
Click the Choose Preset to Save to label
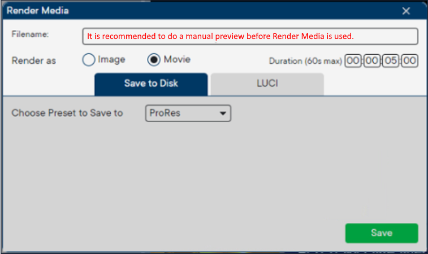[x=67, y=113]
